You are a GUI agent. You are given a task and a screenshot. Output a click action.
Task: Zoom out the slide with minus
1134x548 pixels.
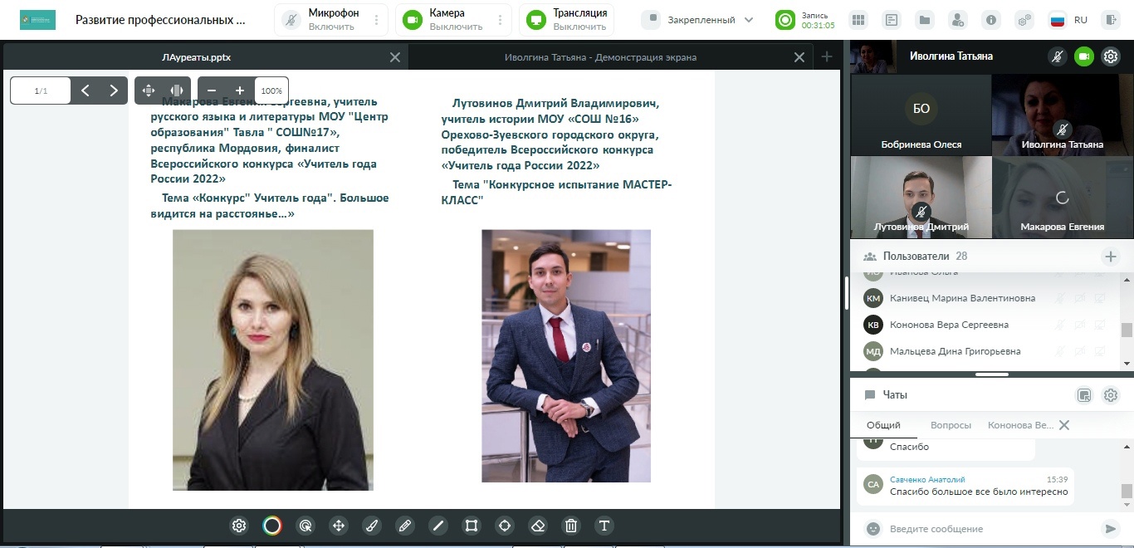point(212,91)
